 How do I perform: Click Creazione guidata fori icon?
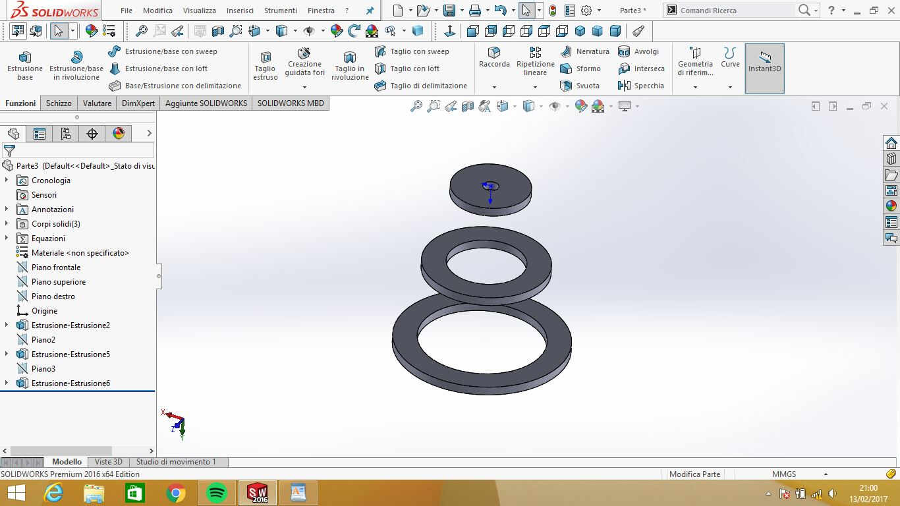304,63
